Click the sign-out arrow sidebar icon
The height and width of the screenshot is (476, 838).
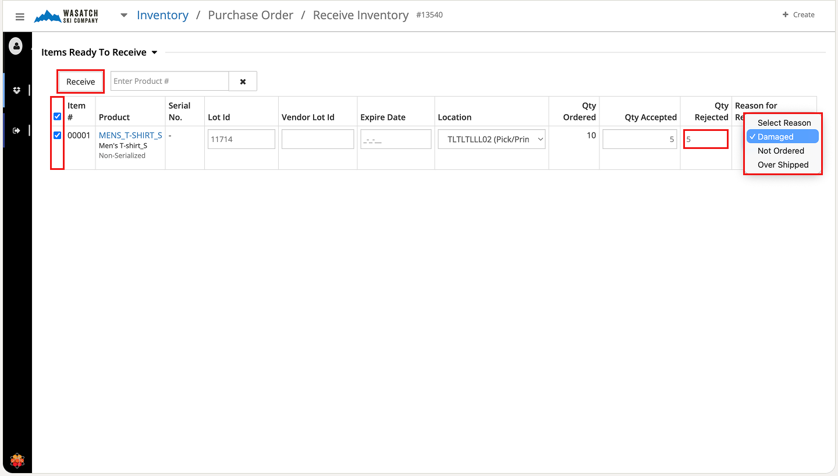pyautogui.click(x=16, y=131)
